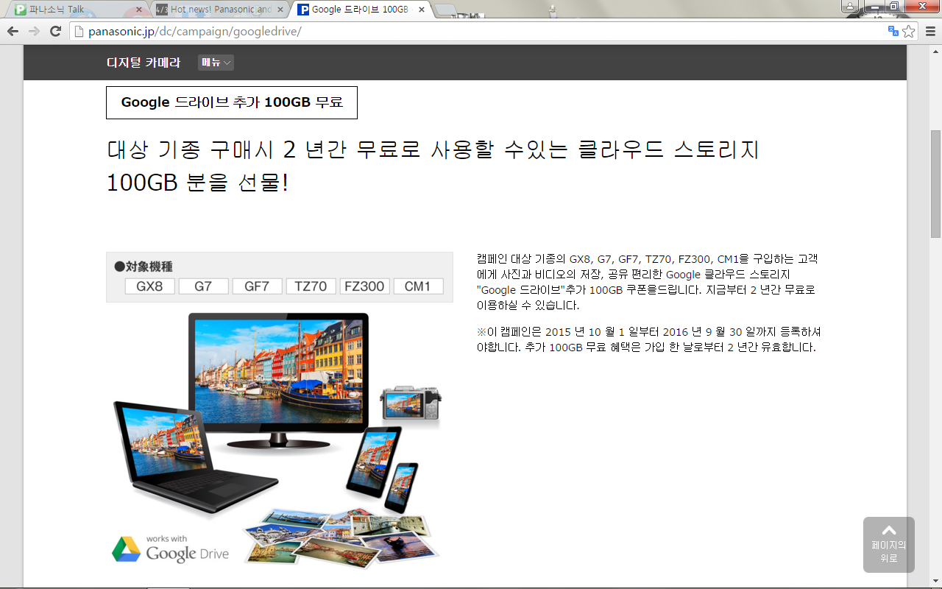Click the vertical scrollbar thumb
The height and width of the screenshot is (589, 942).
[935, 184]
